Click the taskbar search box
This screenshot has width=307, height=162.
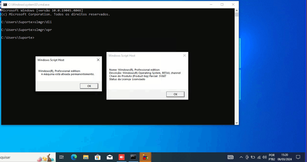[27, 157]
